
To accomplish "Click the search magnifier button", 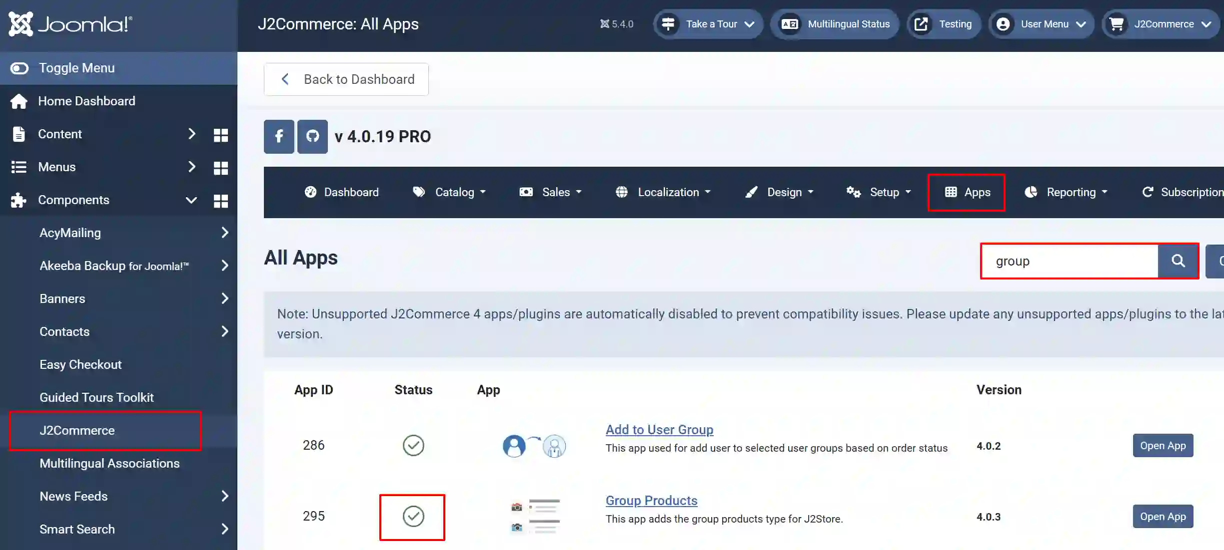I will [x=1178, y=261].
